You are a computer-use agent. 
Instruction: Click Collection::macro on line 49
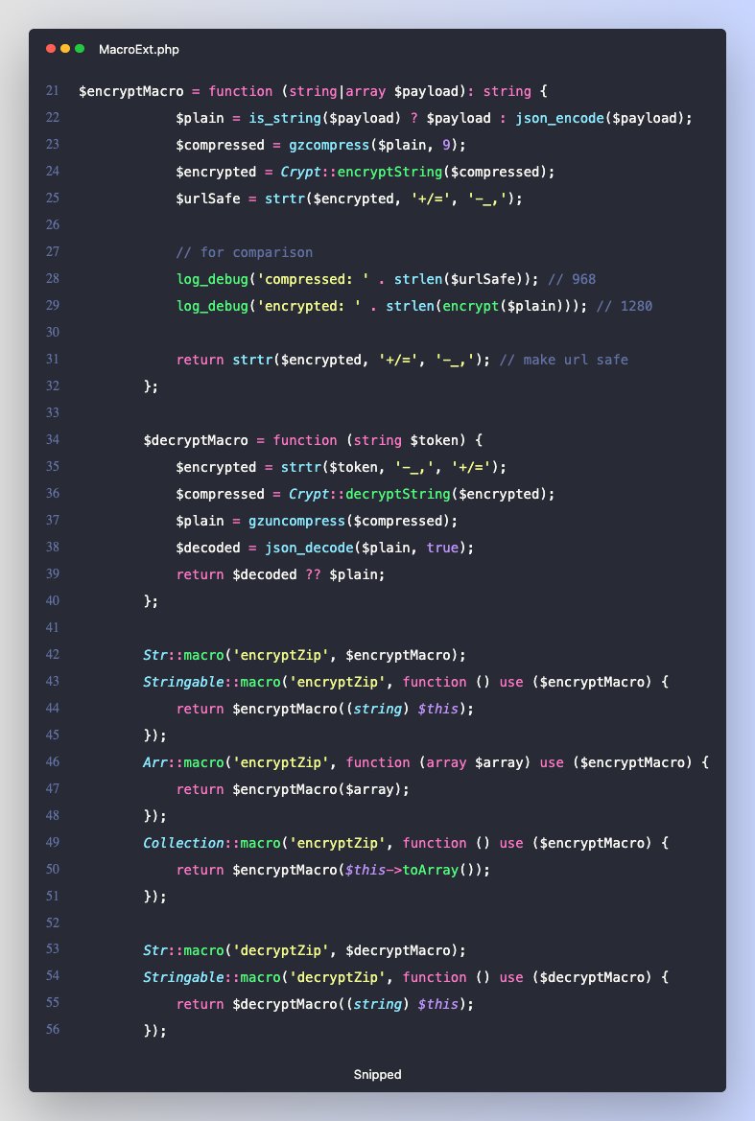pos(212,843)
